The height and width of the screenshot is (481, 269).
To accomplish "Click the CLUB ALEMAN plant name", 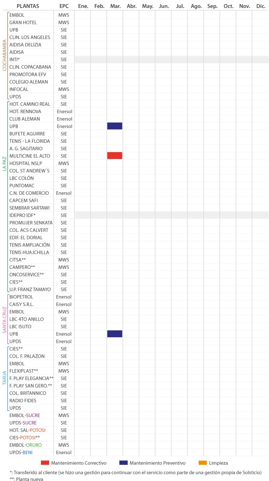I will (25, 119).
